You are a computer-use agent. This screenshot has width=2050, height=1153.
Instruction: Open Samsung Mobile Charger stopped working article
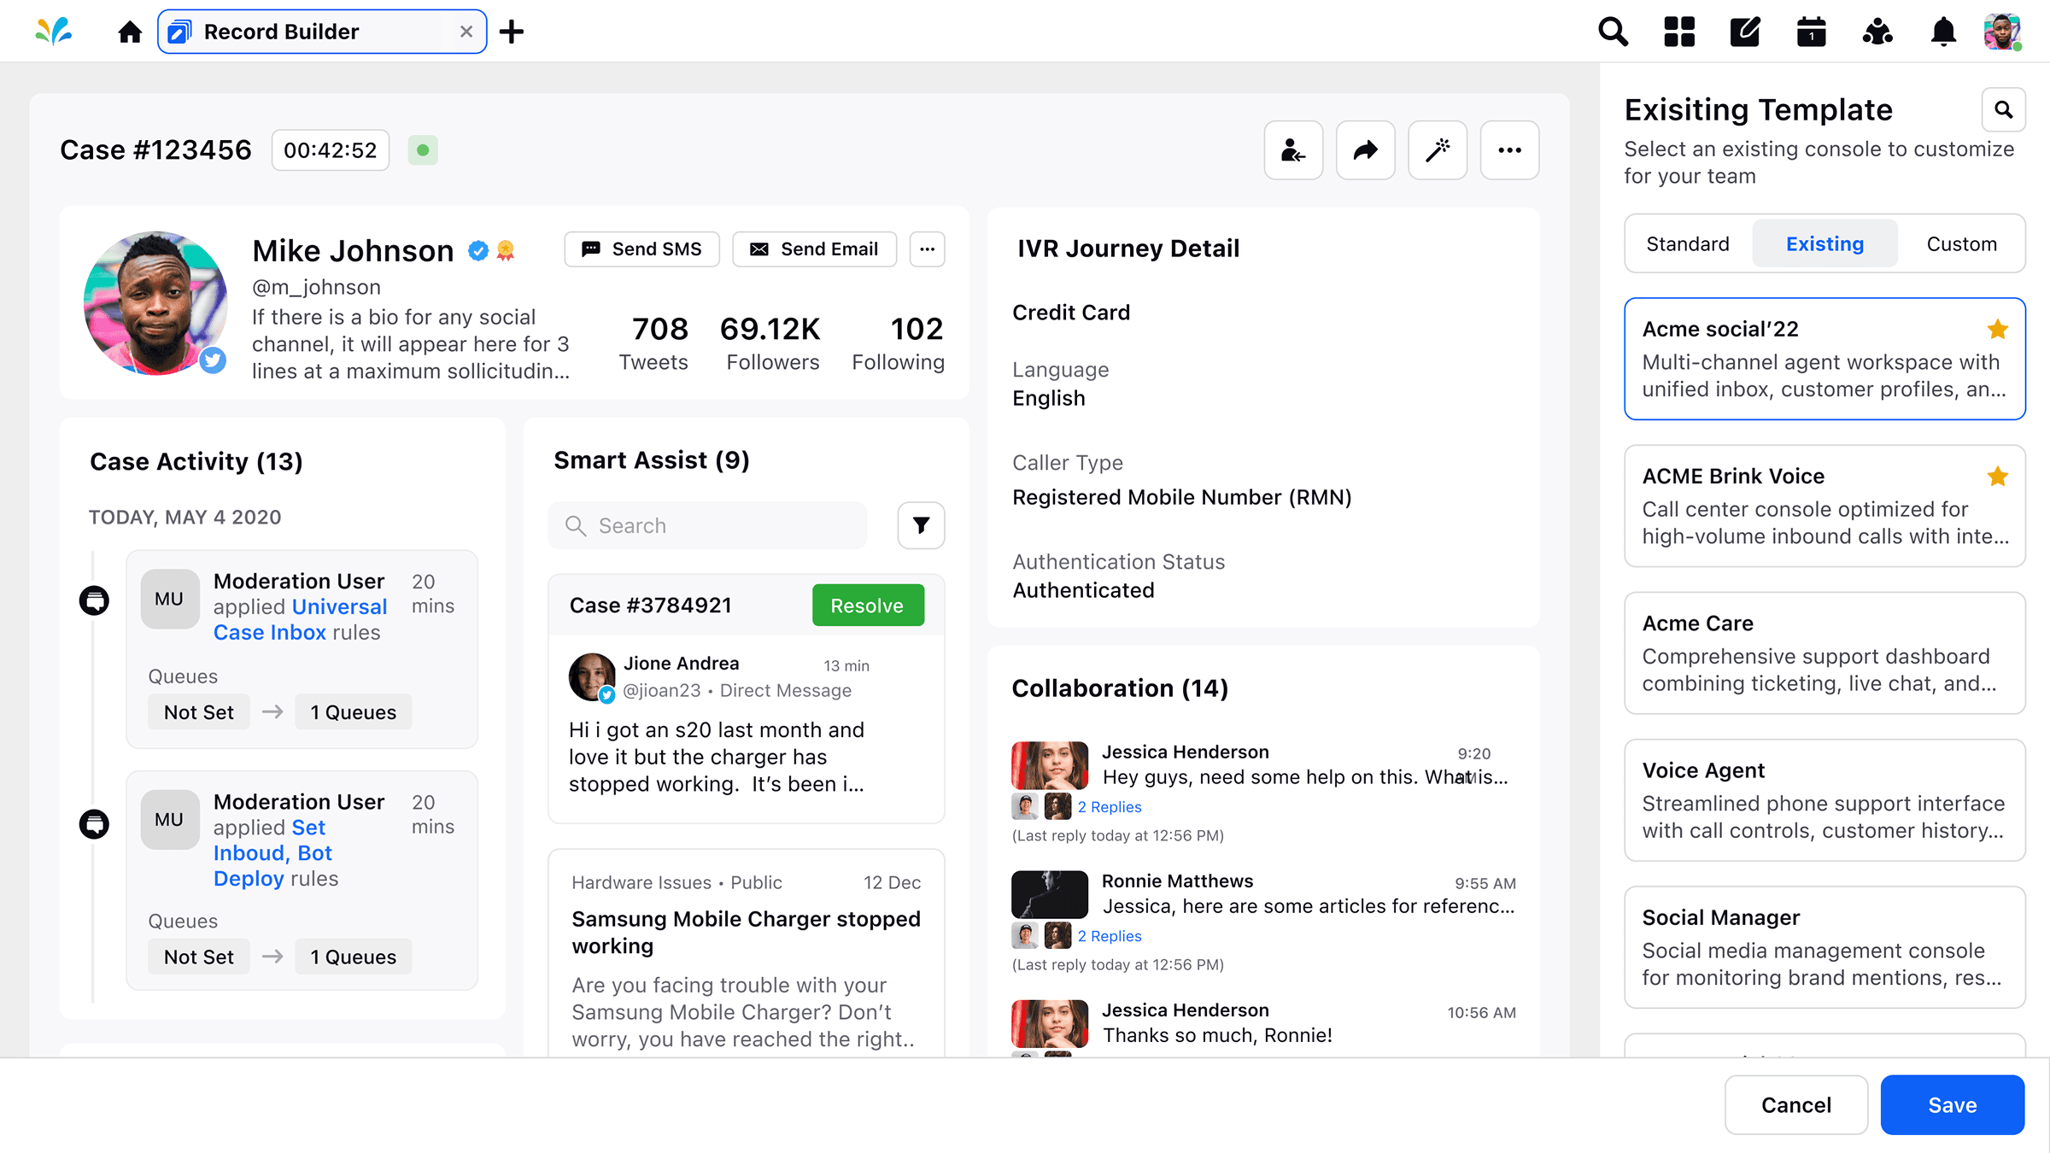pyautogui.click(x=746, y=932)
